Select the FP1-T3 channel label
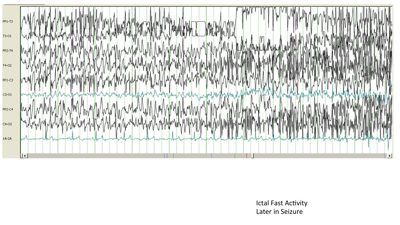 pyautogui.click(x=8, y=21)
